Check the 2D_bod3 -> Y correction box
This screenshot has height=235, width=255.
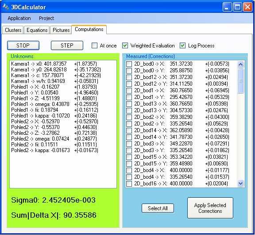pyautogui.click(x=129, y=150)
